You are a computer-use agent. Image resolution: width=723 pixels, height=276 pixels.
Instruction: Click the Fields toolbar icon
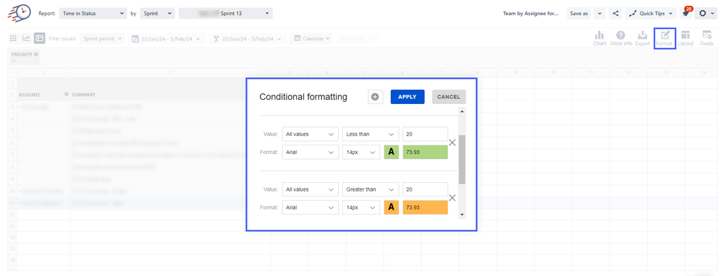(x=707, y=38)
